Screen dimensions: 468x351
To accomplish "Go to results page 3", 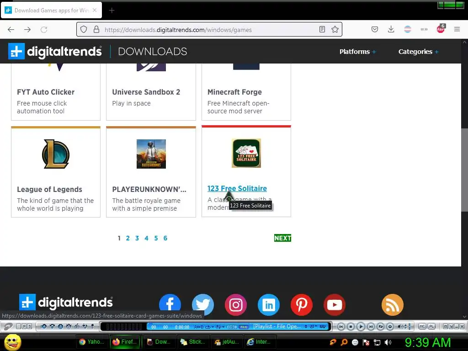I will pos(137,238).
